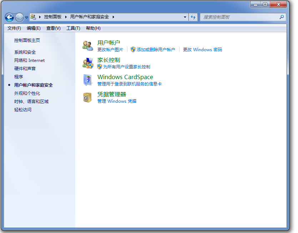The image size is (298, 233).
Task: Click the Back navigation arrow
Action: click(9, 17)
